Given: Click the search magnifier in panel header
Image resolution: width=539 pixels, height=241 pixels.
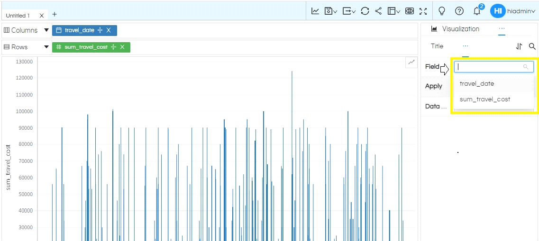Looking at the screenshot, I should (x=532, y=46).
